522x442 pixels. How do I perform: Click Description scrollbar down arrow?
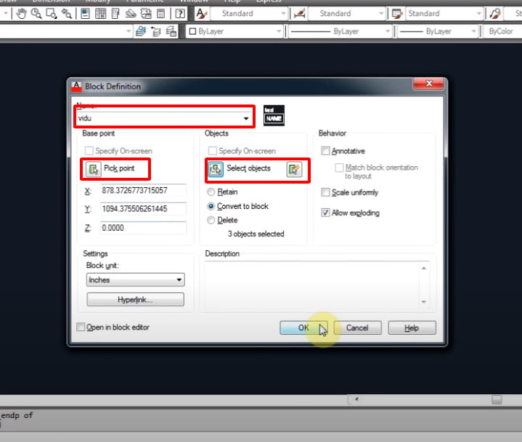[424, 302]
